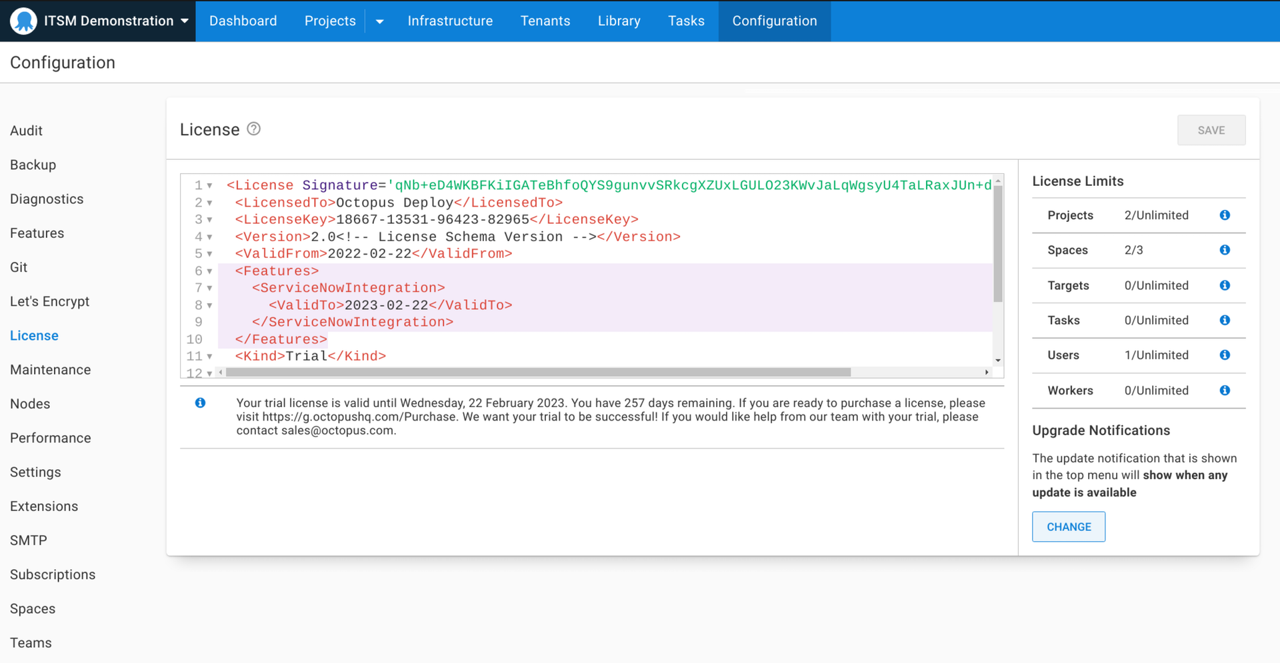Collapse the Features block on line 6
This screenshot has height=663, width=1280.
[x=209, y=271]
